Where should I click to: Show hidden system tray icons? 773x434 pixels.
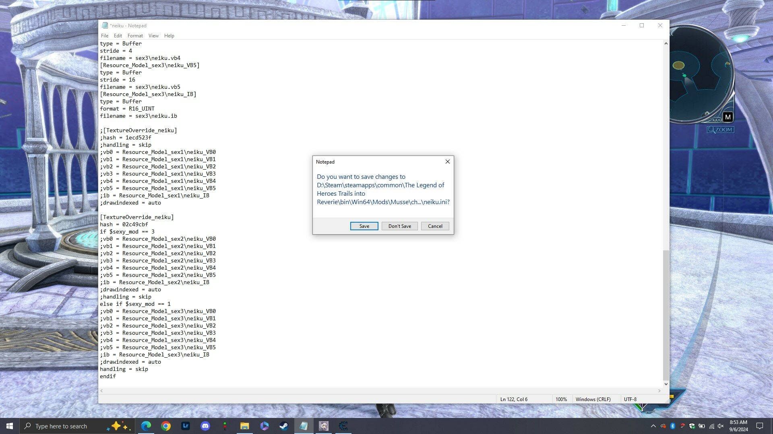click(653, 426)
